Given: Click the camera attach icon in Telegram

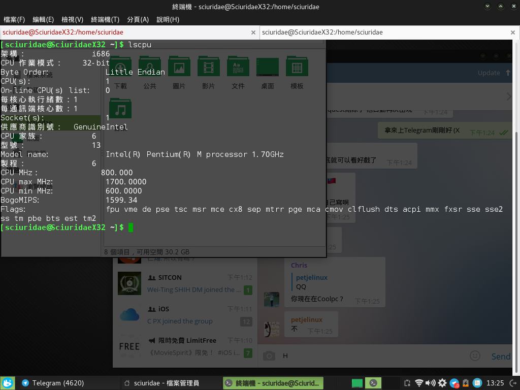Looking at the screenshot, I should point(269,356).
